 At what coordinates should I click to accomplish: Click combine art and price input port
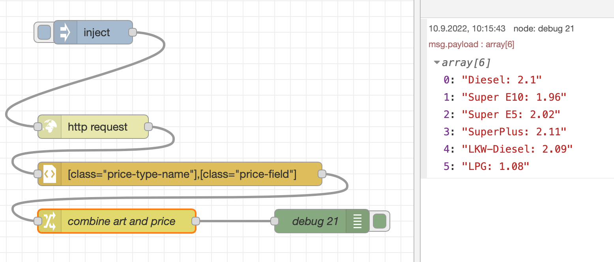(x=38, y=221)
